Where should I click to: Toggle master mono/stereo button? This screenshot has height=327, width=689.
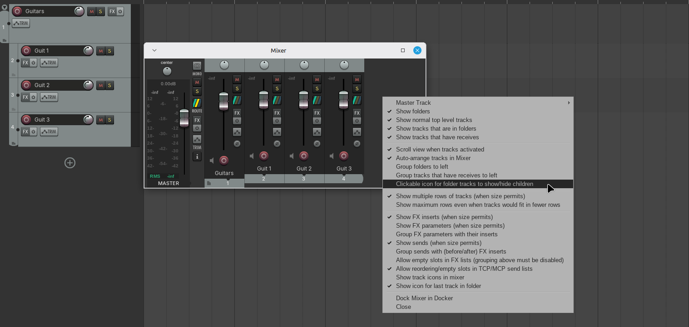pyautogui.click(x=197, y=66)
